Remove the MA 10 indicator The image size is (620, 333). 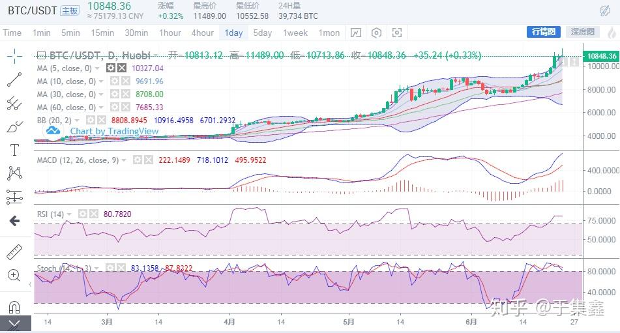click(126, 81)
